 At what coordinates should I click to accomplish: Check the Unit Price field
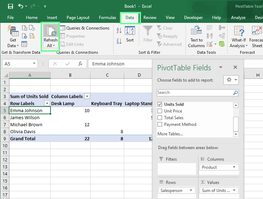[x=160, y=111]
